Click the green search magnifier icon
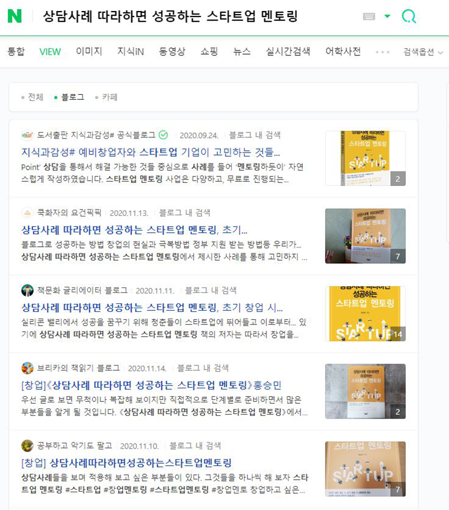 (x=409, y=16)
